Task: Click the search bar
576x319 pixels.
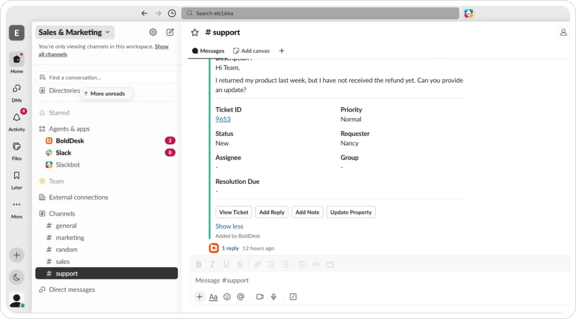Action: (x=320, y=13)
